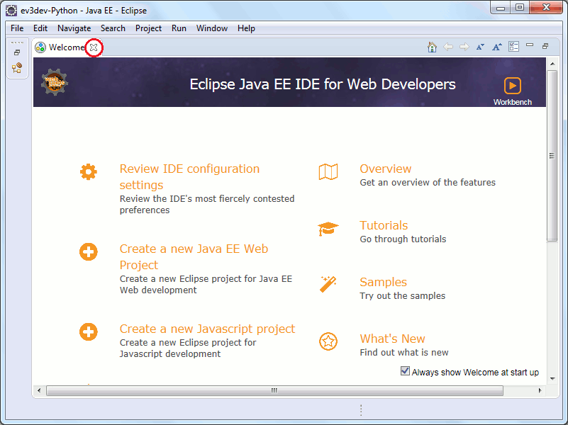Image resolution: width=568 pixels, height=425 pixels.
Task: Open the Edit menu
Action: pos(40,28)
